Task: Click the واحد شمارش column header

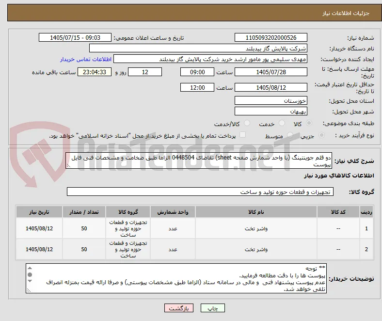Action: 173,212
